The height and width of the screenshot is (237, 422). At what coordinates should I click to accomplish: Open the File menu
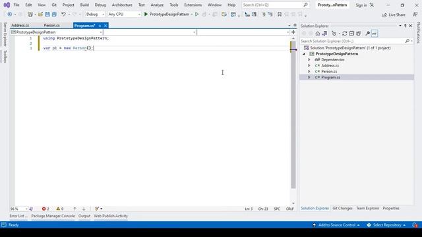point(16,5)
